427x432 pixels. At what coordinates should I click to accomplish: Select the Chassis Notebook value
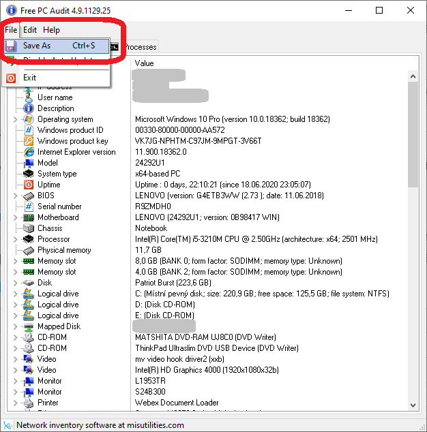coord(151,228)
